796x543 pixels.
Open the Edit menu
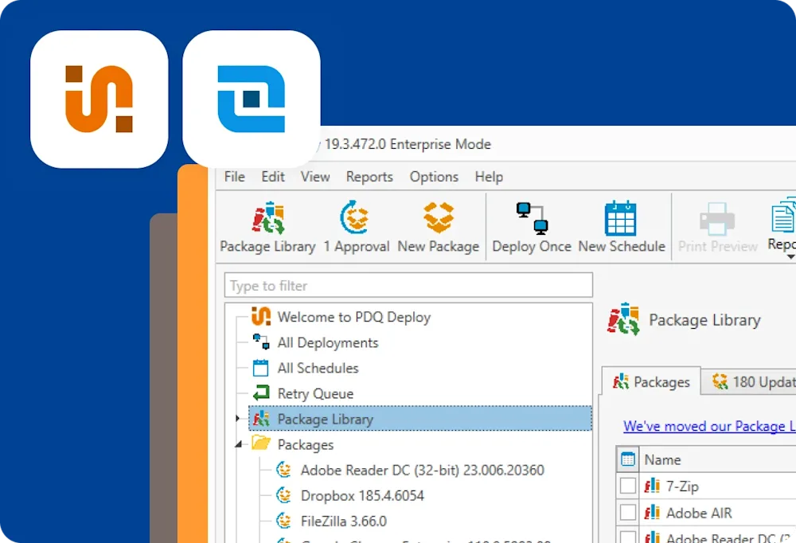pyautogui.click(x=272, y=177)
